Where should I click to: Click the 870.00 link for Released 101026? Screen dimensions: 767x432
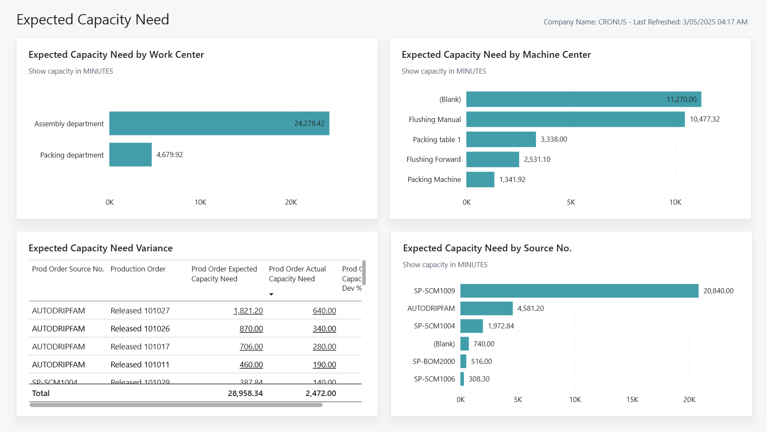(251, 328)
